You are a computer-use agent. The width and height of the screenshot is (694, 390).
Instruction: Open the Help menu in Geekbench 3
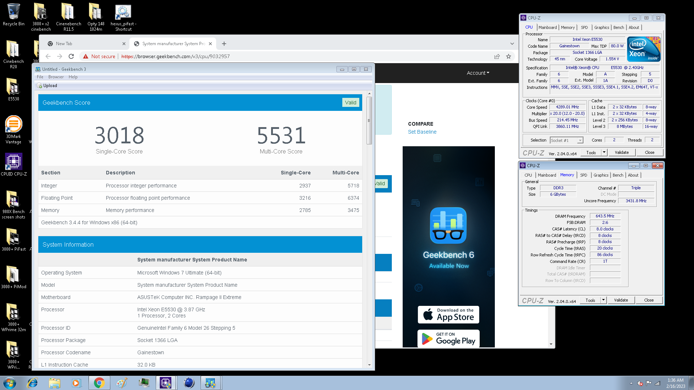[x=73, y=77]
